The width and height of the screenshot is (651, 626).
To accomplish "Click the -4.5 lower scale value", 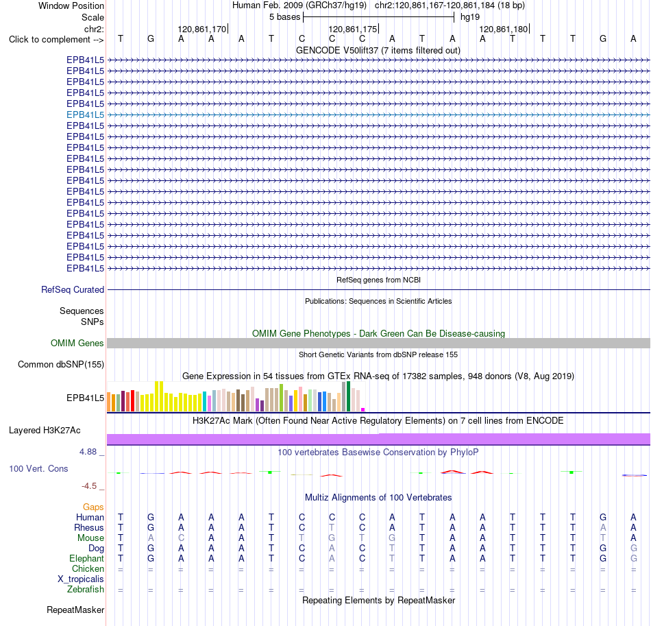I will pos(89,486).
